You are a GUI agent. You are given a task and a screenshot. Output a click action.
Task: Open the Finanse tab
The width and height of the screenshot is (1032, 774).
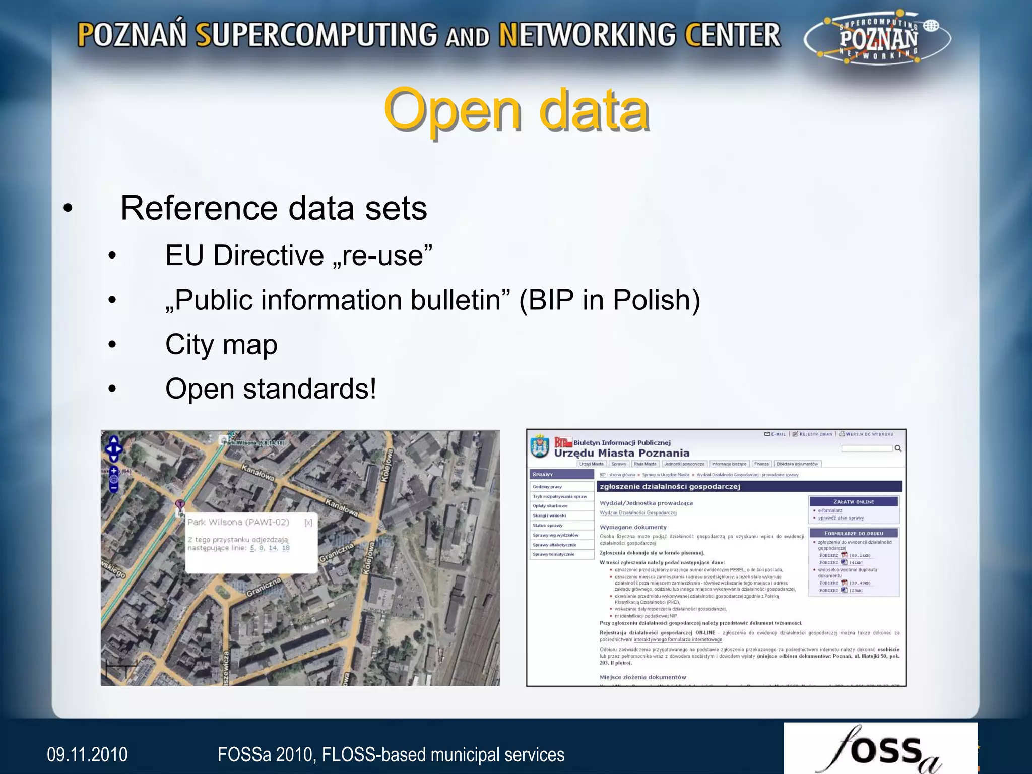761,464
